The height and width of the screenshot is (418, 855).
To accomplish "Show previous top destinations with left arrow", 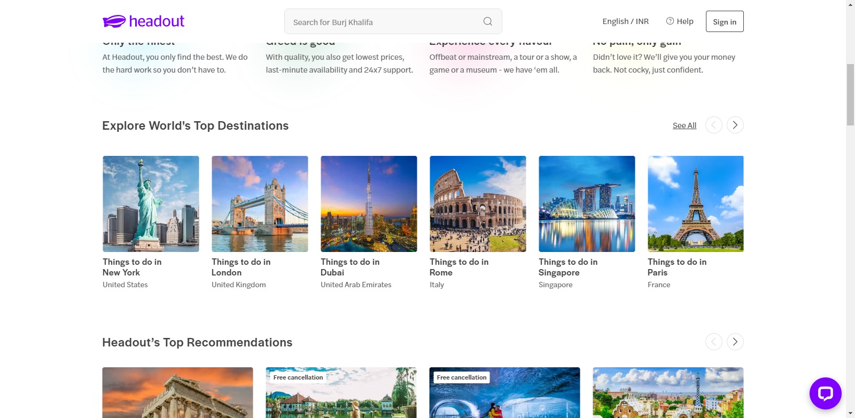I will click(x=713, y=125).
